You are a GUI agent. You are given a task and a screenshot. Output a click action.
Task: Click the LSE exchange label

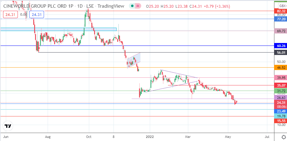pos(90,6)
